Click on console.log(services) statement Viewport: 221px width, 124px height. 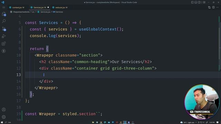pyautogui.click(x=55, y=36)
